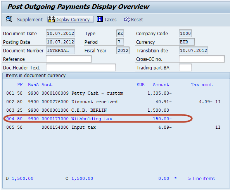This screenshot has width=230, height=190.
Task: Click the magnifier Choose detail icon
Action: tap(9, 19)
